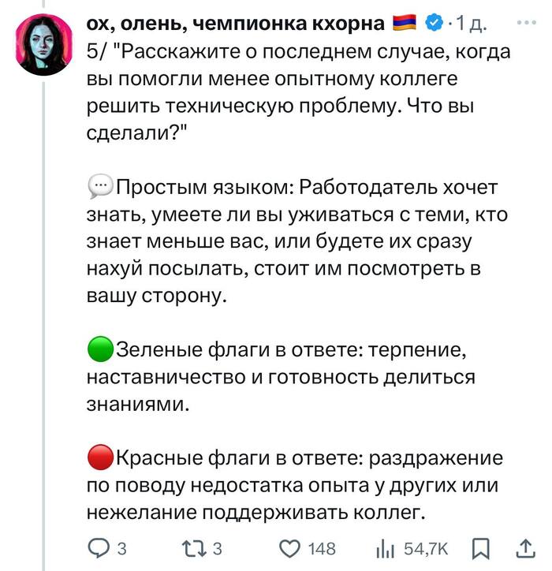This screenshot has height=571, width=552.
Task: Click the red circle emoji before "Красные флаги"
Action: (100, 457)
